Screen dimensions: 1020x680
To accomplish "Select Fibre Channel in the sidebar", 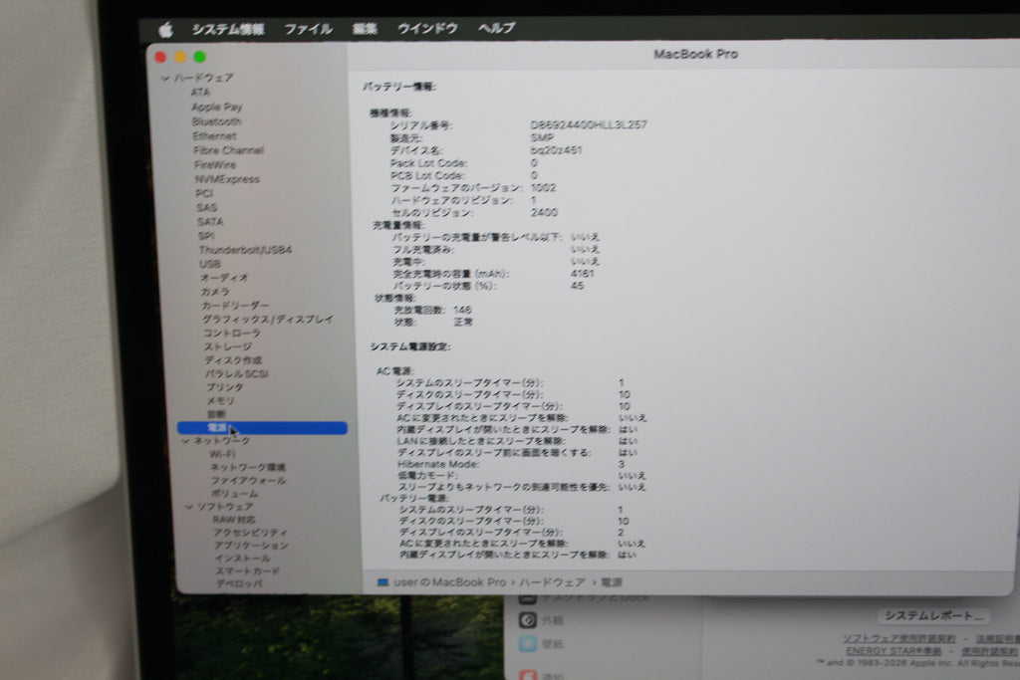I will coord(228,150).
